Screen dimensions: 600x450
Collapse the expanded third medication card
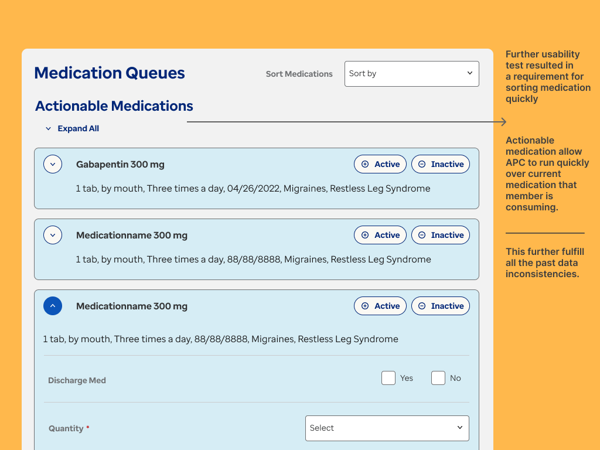coord(53,306)
